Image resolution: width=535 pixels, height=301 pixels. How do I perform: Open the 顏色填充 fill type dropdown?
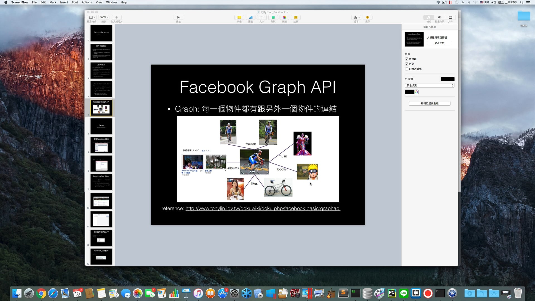coord(429,85)
